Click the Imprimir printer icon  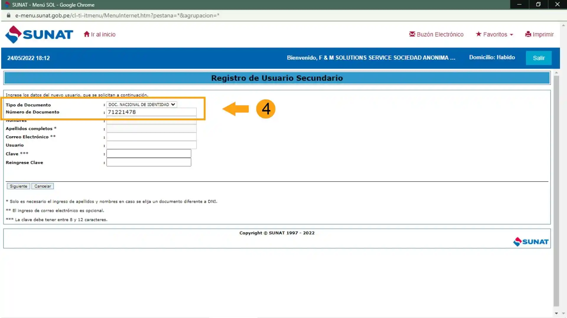(x=528, y=34)
